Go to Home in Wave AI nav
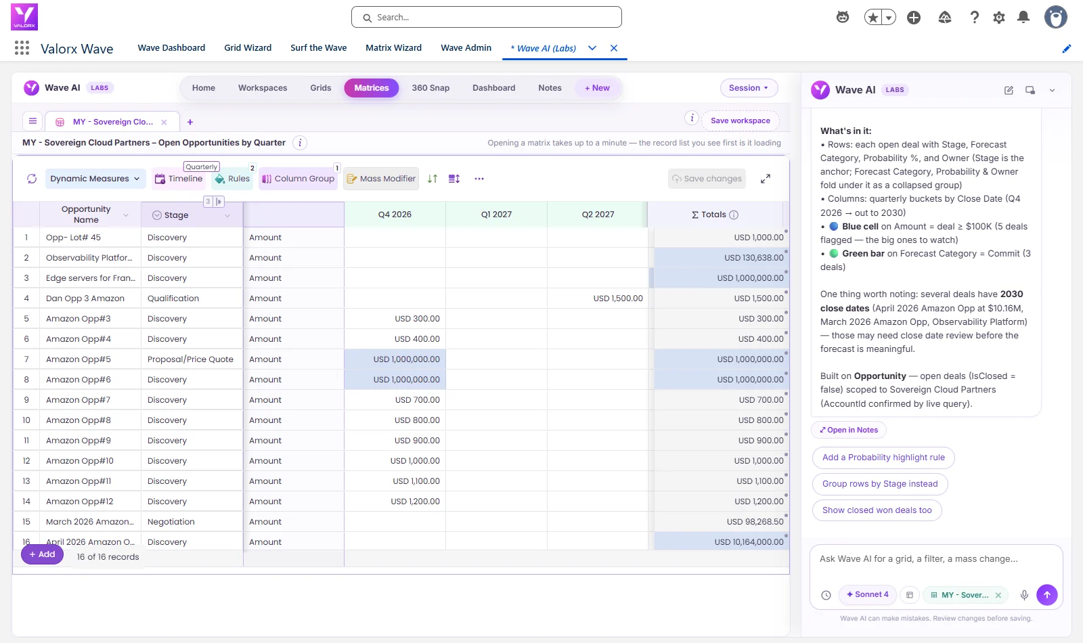This screenshot has height=643, width=1083. 204,88
